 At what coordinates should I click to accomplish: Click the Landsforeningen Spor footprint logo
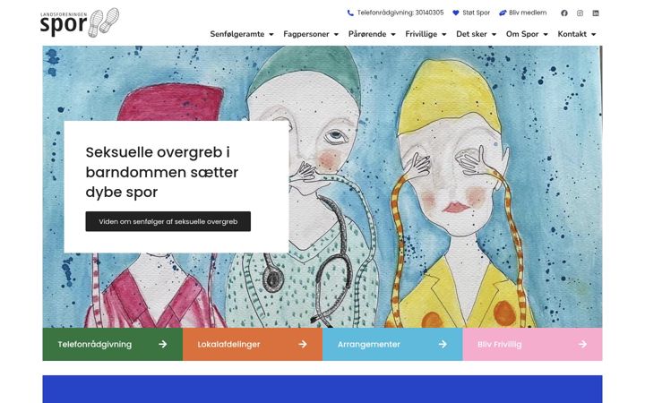tap(80, 22)
